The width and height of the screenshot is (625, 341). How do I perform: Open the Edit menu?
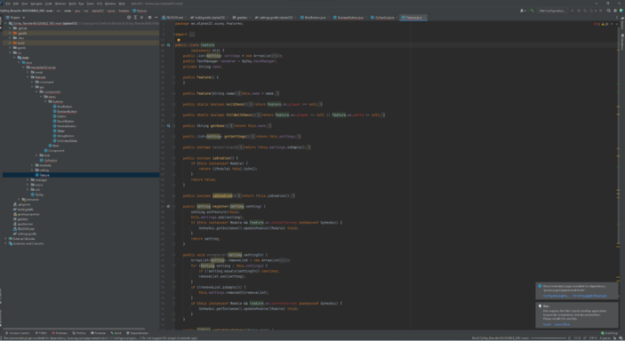tap(16, 4)
